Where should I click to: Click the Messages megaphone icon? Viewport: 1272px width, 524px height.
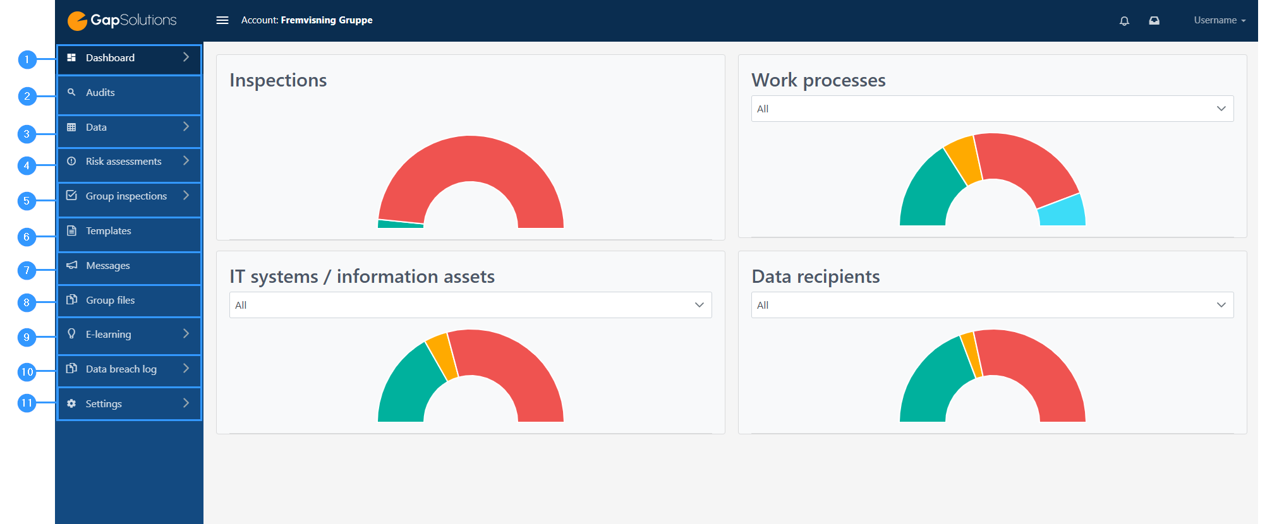click(71, 265)
